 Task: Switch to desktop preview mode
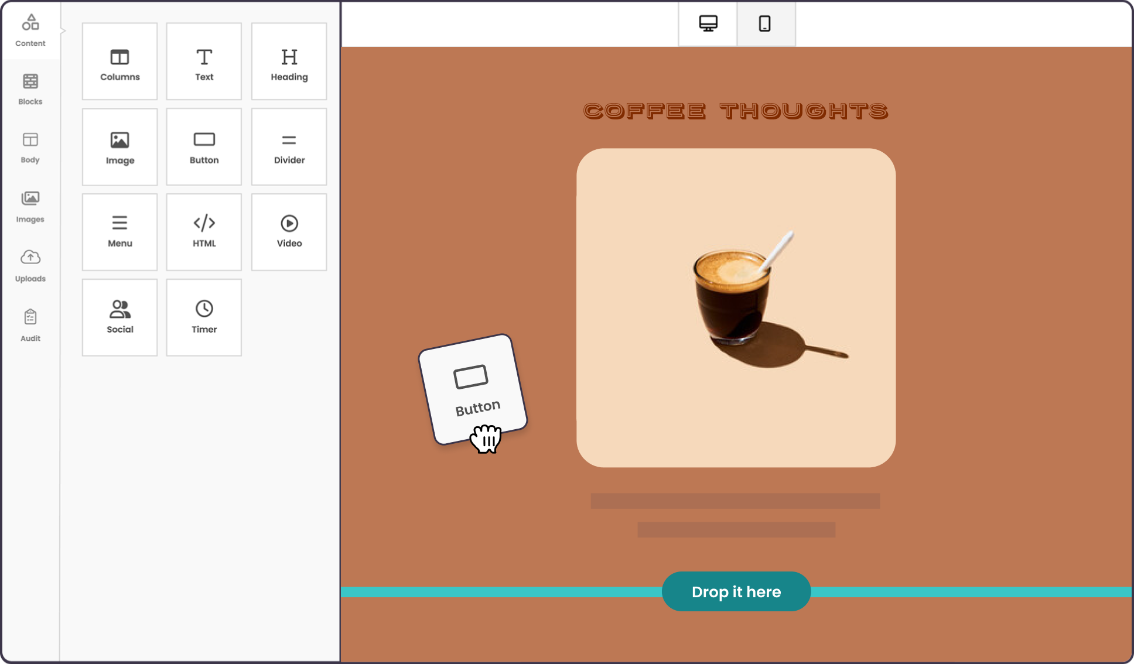[x=708, y=23]
